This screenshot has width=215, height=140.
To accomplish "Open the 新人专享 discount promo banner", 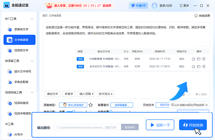I will tap(79, 6).
